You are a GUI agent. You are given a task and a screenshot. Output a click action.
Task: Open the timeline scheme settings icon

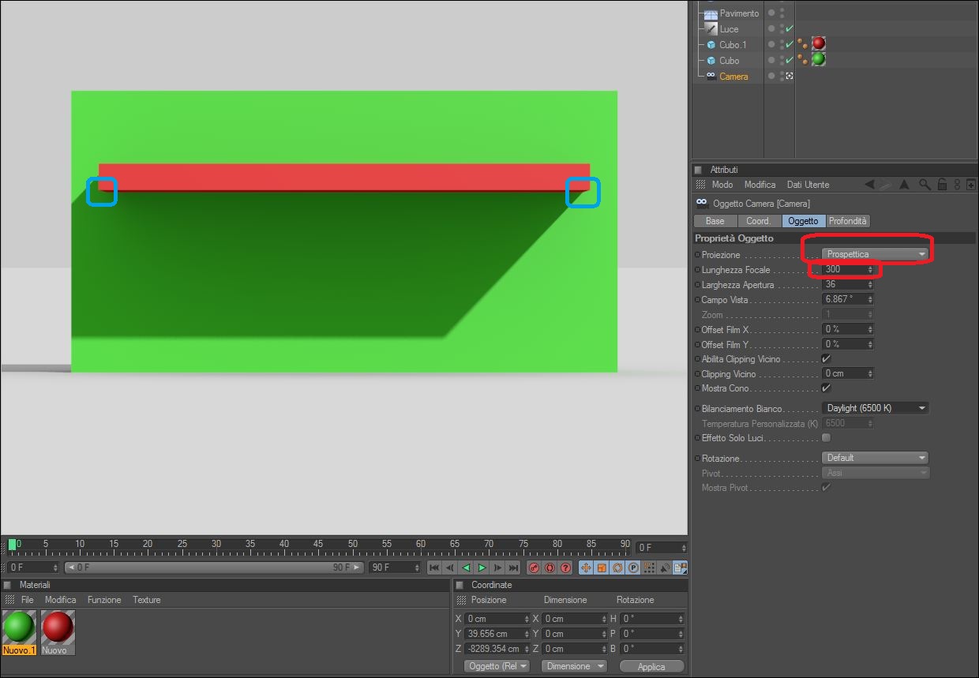coord(680,567)
